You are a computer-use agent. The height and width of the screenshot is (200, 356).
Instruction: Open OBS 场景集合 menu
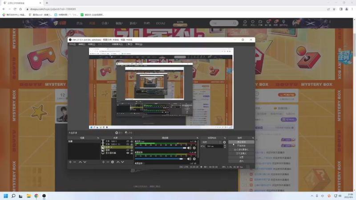click(117, 44)
